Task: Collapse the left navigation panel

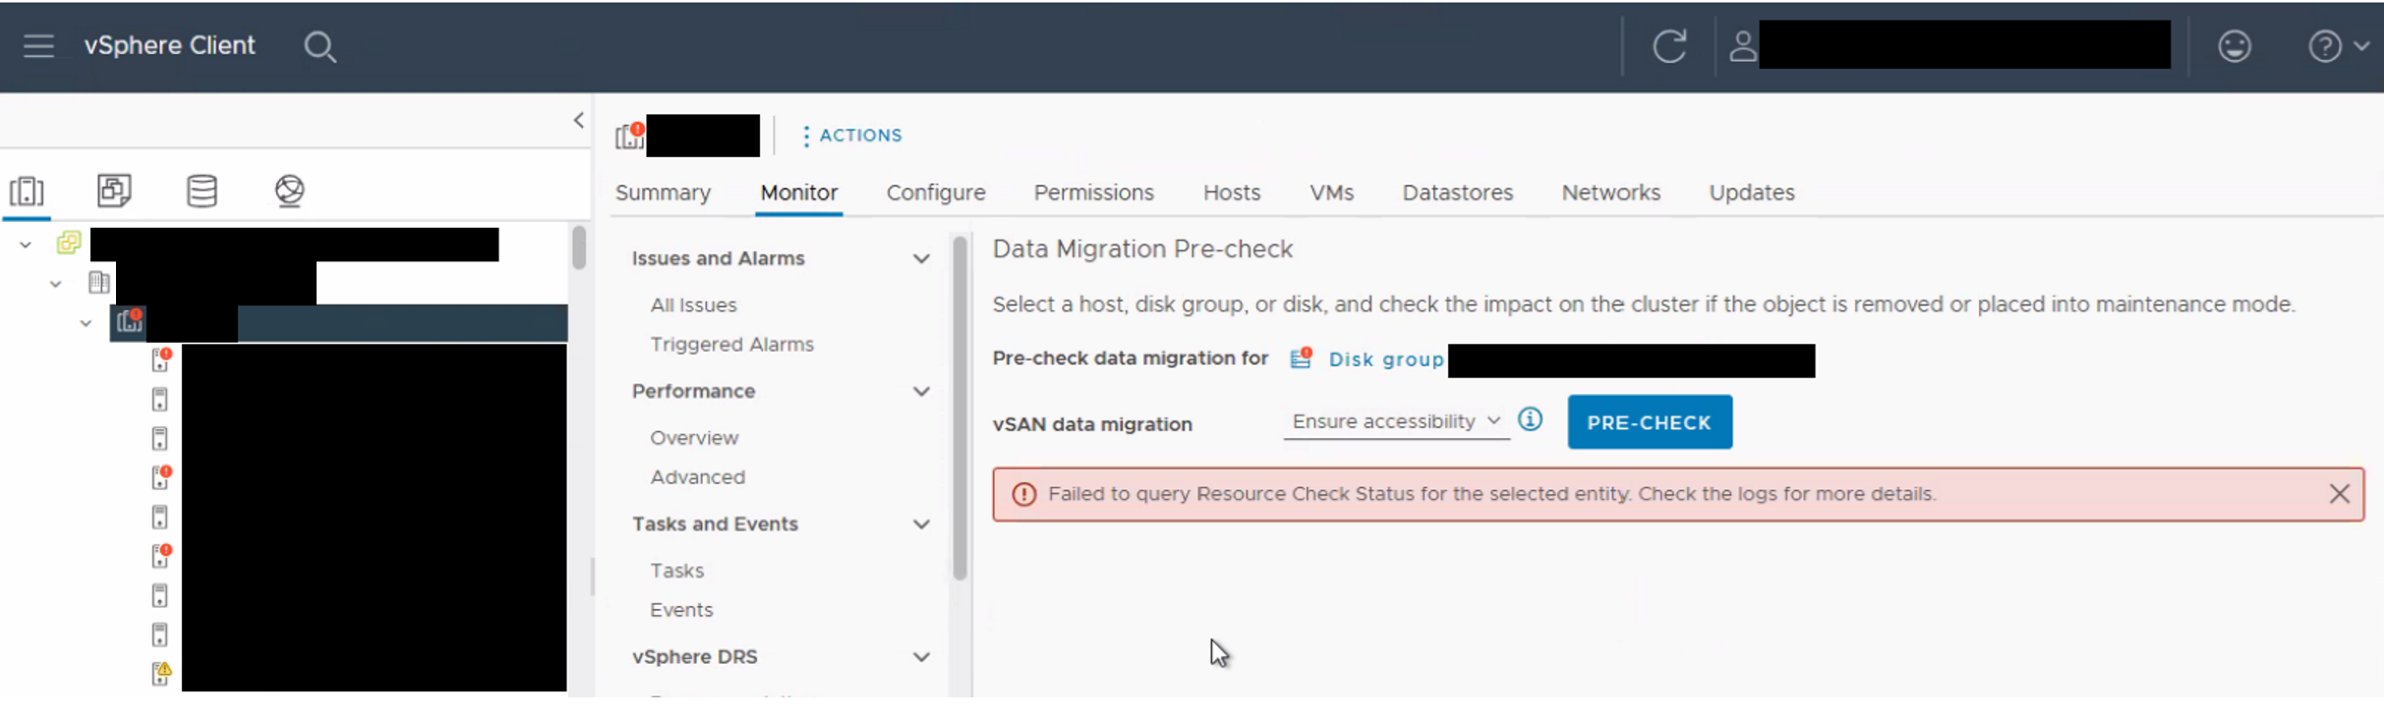Action: 578,120
